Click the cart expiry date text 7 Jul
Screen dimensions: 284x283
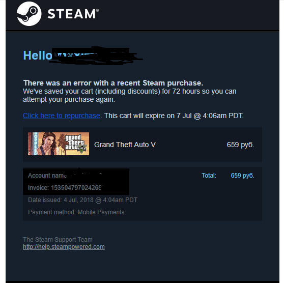click(x=184, y=116)
